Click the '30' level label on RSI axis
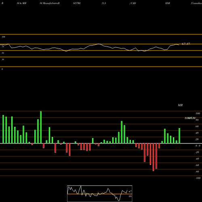202x202 pixels. pos(3,59)
